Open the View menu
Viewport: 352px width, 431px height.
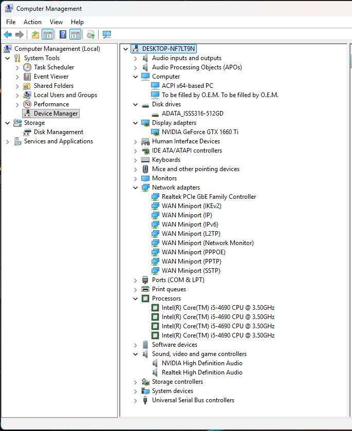click(56, 22)
